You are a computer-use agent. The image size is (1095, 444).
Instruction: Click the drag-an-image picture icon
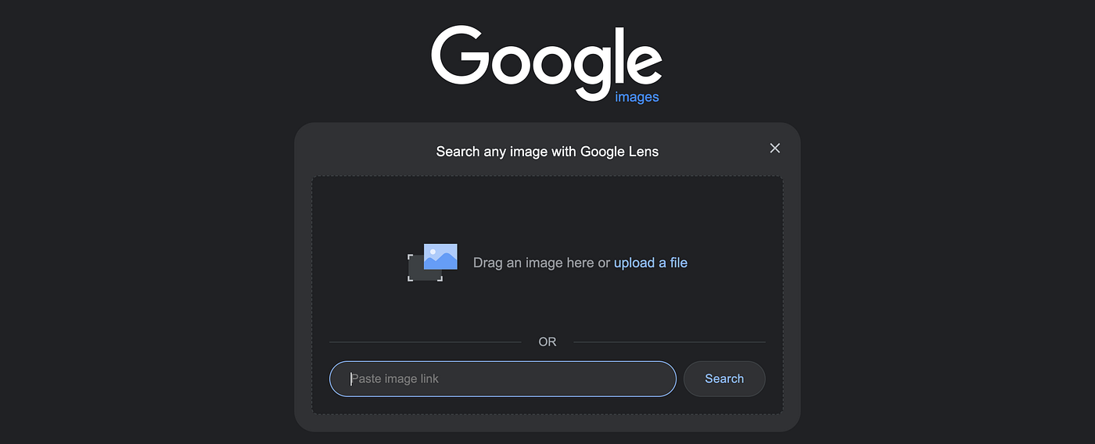point(433,263)
